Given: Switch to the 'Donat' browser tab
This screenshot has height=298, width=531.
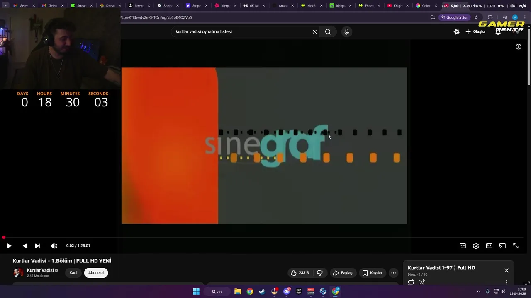Looking at the screenshot, I should [x=110, y=6].
